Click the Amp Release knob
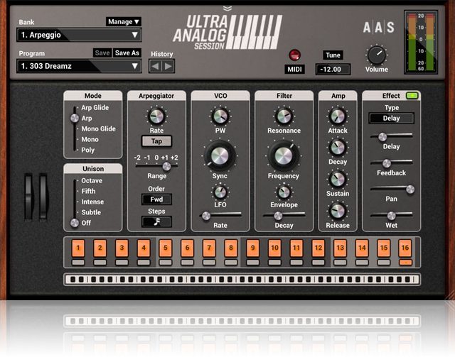The width and height of the screenshot is (455, 357). pyautogui.click(x=338, y=212)
